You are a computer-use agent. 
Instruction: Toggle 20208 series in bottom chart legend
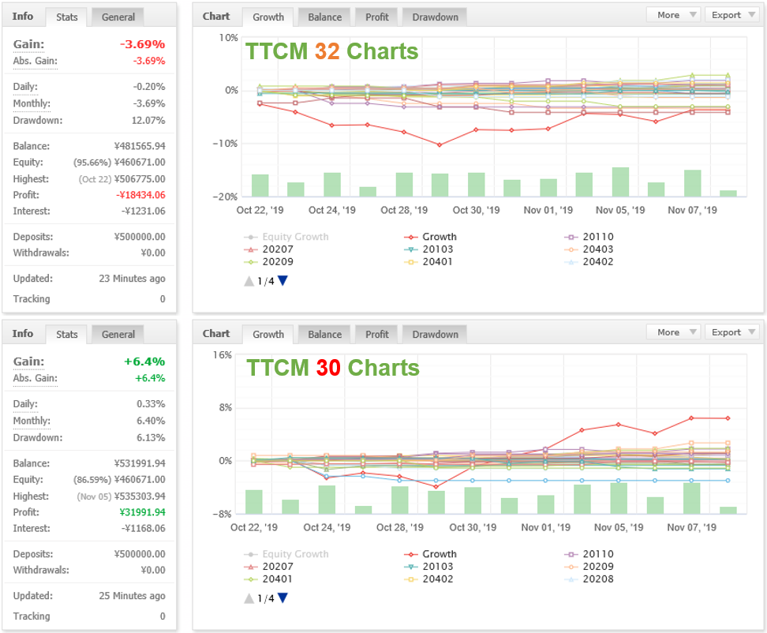coord(589,579)
